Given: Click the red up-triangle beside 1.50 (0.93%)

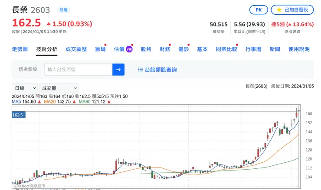Looking at the screenshot, I should pyautogui.click(x=49, y=24).
